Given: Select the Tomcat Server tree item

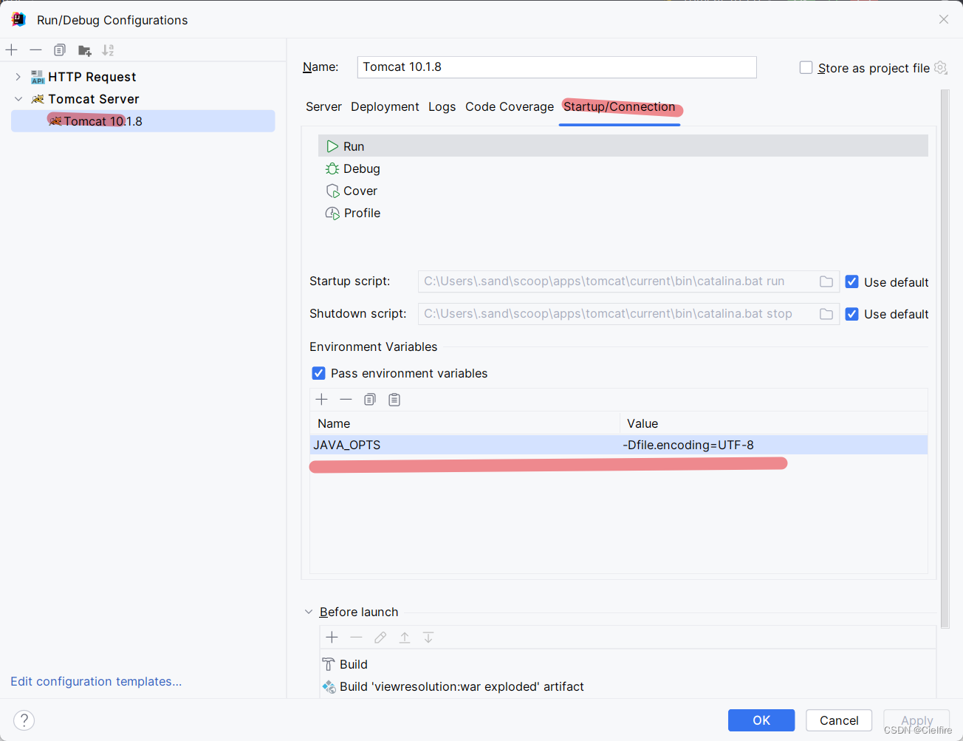Looking at the screenshot, I should pos(94,99).
